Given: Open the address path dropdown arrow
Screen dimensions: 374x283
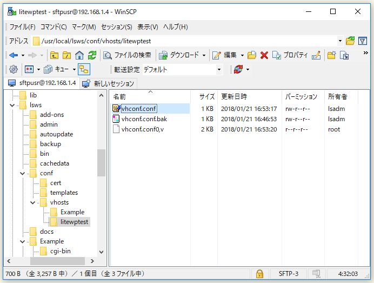Looking at the screenshot, I should (x=340, y=41).
